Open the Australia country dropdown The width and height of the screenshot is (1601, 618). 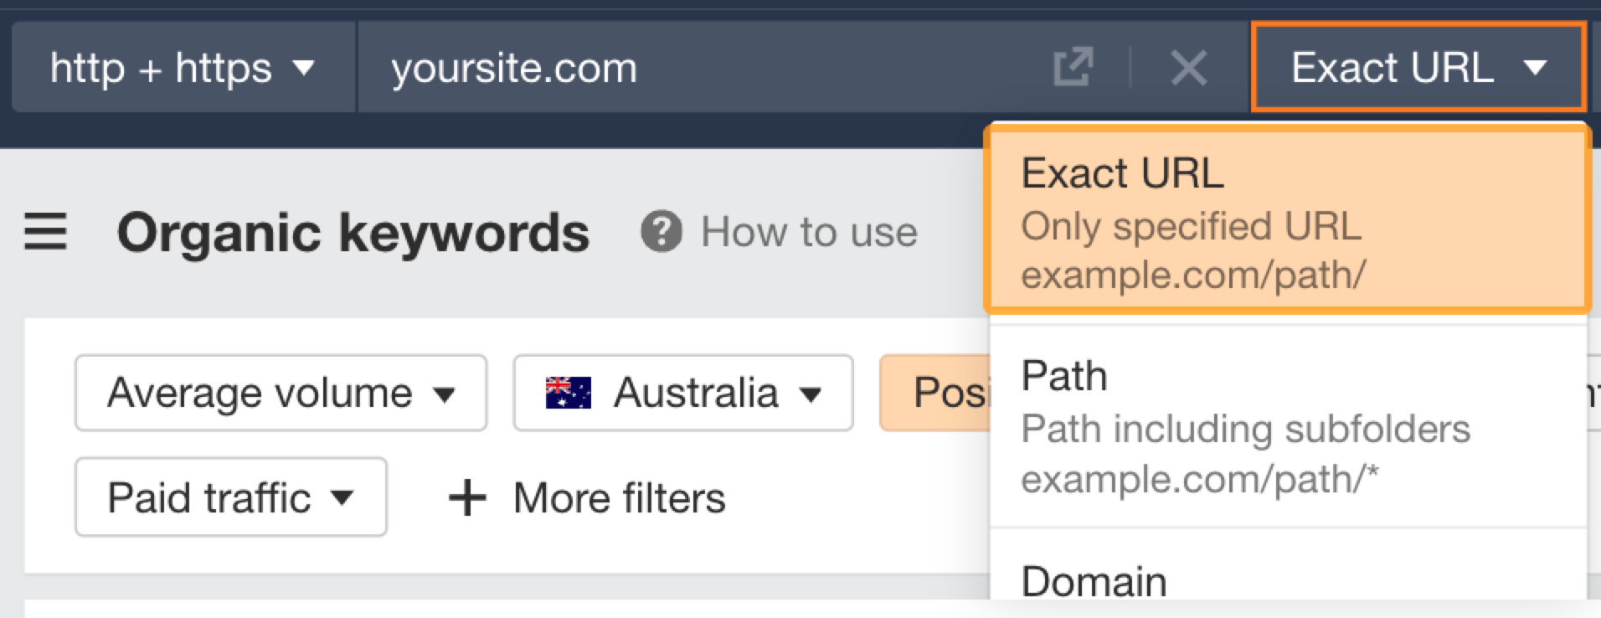tap(683, 393)
